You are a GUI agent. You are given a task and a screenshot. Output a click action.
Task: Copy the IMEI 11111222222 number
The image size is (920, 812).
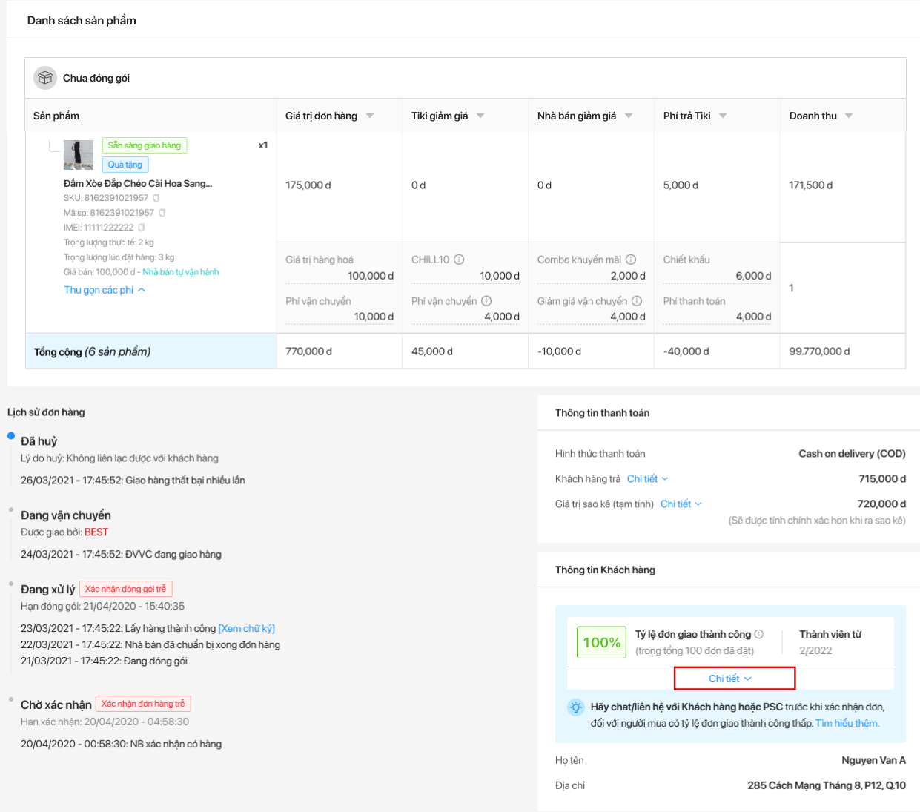tap(142, 228)
